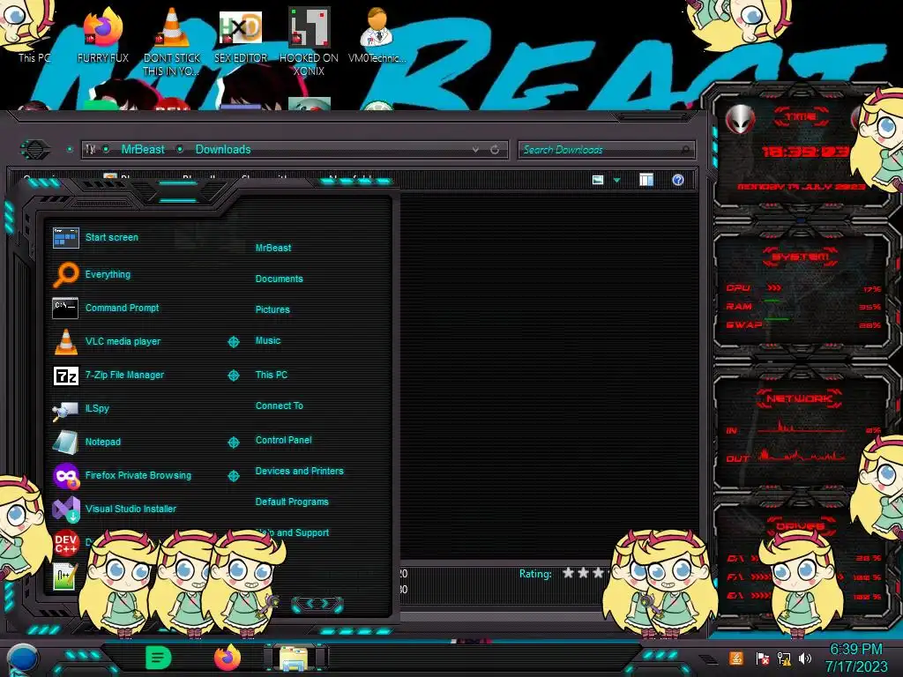Open Pictures from the start menu

click(272, 309)
